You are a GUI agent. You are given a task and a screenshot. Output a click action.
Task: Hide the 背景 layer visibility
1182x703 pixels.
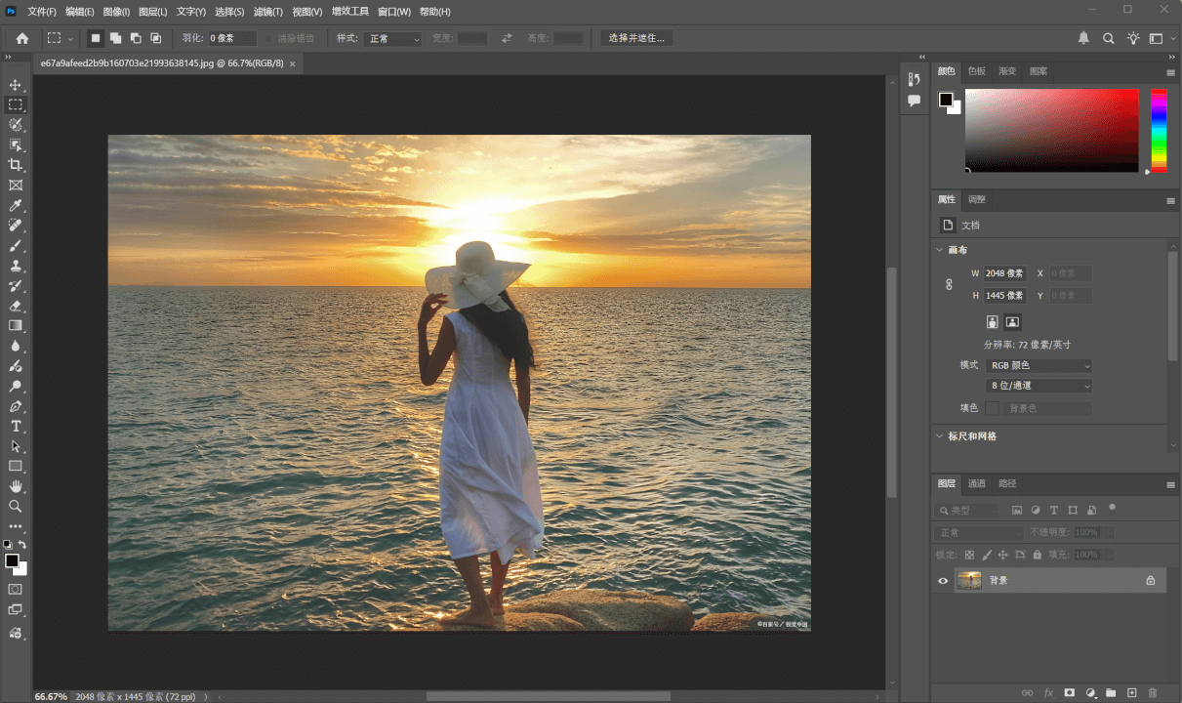click(x=942, y=580)
